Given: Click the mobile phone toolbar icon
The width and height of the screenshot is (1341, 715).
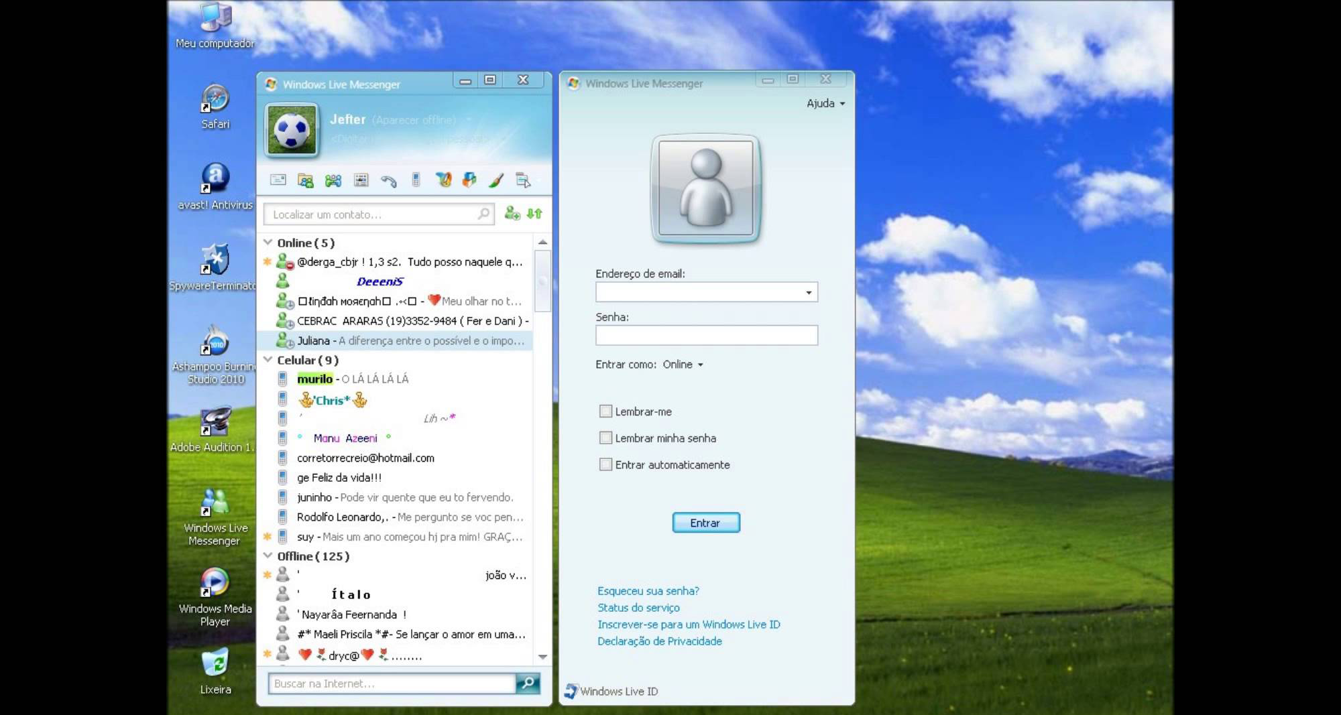Looking at the screenshot, I should click(416, 180).
